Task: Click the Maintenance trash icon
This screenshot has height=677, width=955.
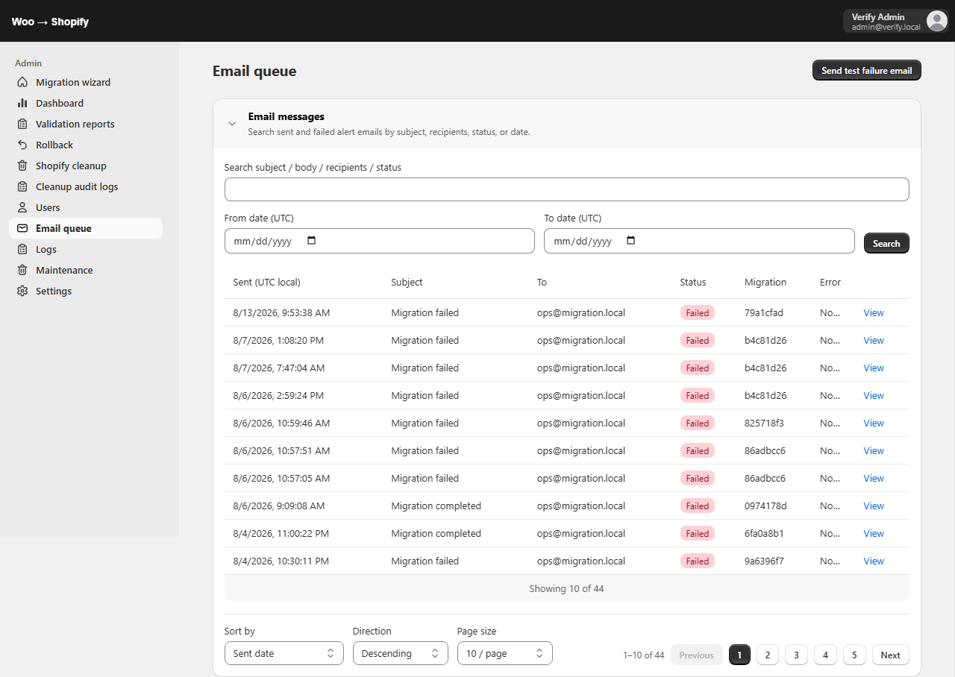Action: pyautogui.click(x=22, y=270)
